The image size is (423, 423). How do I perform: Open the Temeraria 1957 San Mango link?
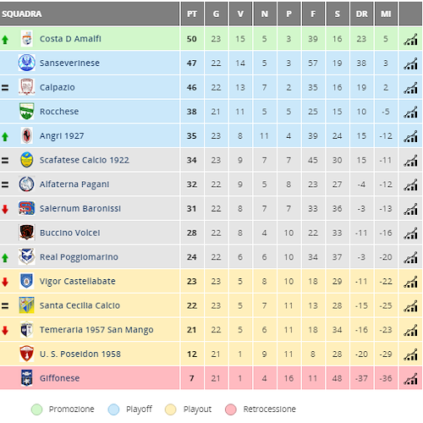tap(96, 330)
